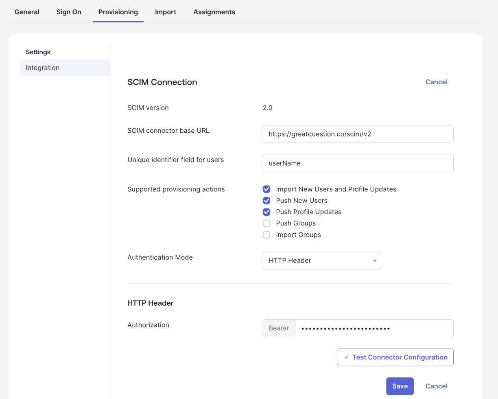Click the Cancel link next to Save
Image resolution: width=498 pixels, height=399 pixels.
(436, 386)
